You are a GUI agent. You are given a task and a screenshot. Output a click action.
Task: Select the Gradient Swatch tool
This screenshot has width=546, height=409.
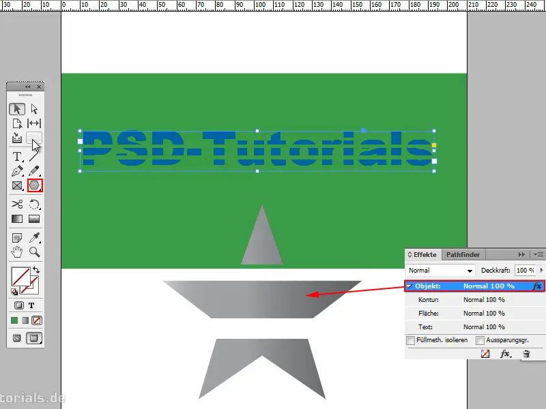pyautogui.click(x=16, y=219)
